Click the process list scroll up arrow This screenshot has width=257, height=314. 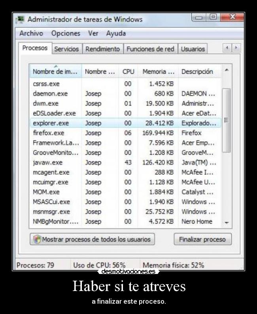pyautogui.click(x=226, y=71)
